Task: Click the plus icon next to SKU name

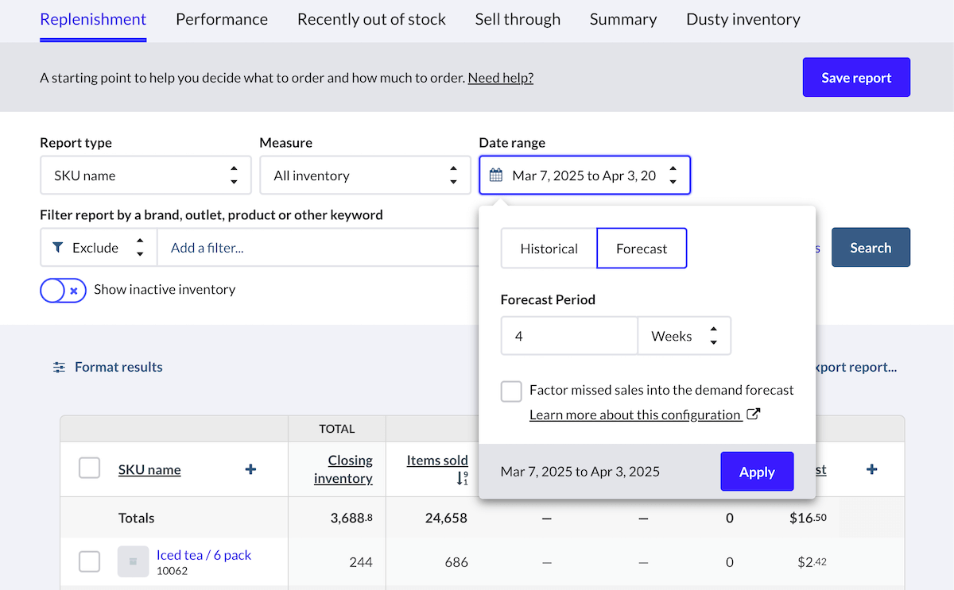Action: tap(250, 469)
